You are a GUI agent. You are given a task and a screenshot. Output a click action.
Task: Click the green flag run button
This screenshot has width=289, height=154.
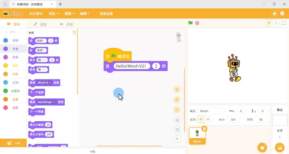click(x=190, y=23)
